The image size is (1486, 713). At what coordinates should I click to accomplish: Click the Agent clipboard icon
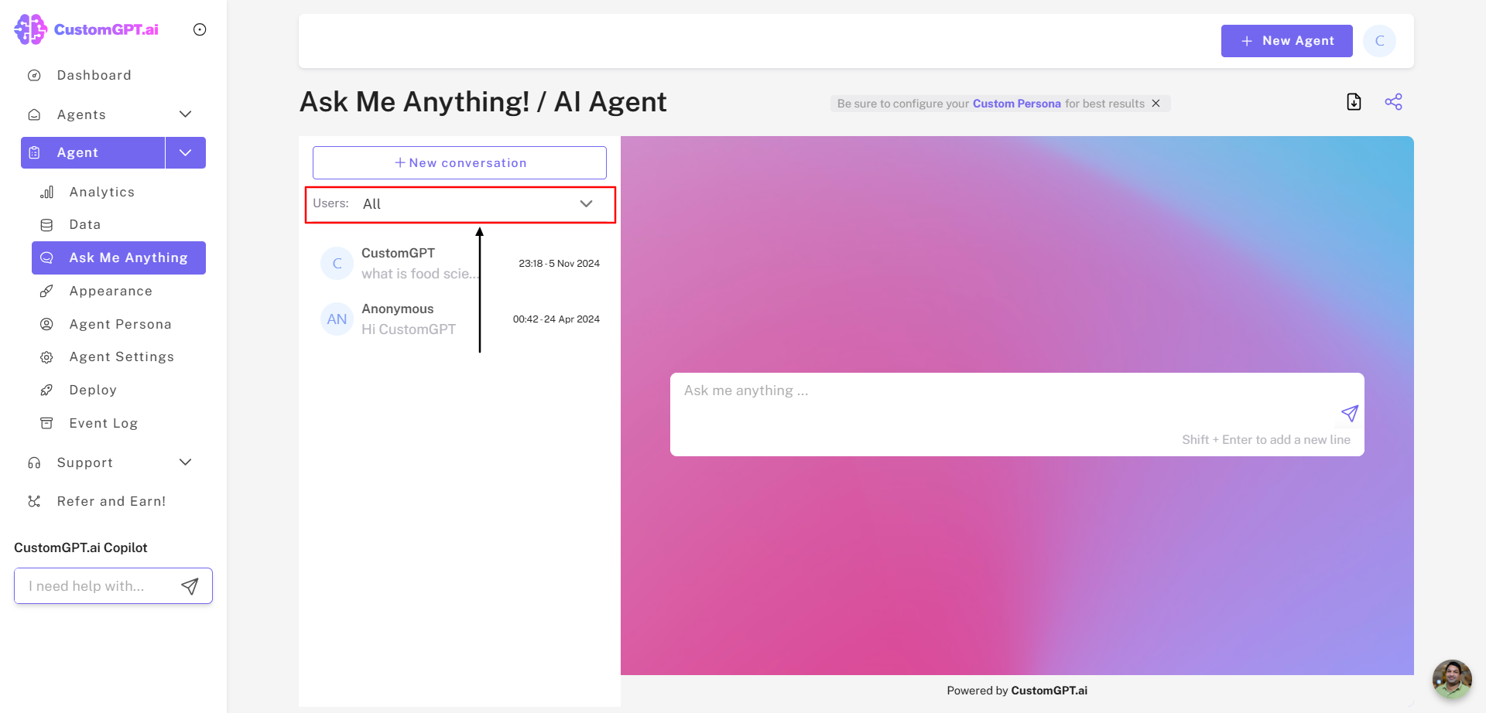[34, 152]
